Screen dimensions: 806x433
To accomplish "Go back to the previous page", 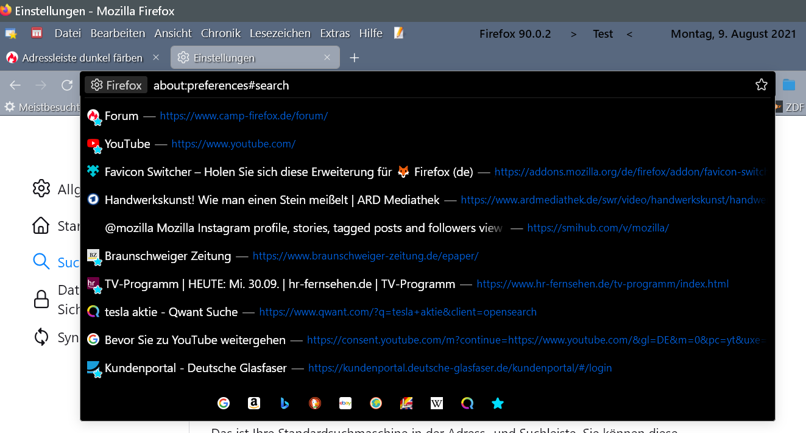I will 15,85.
